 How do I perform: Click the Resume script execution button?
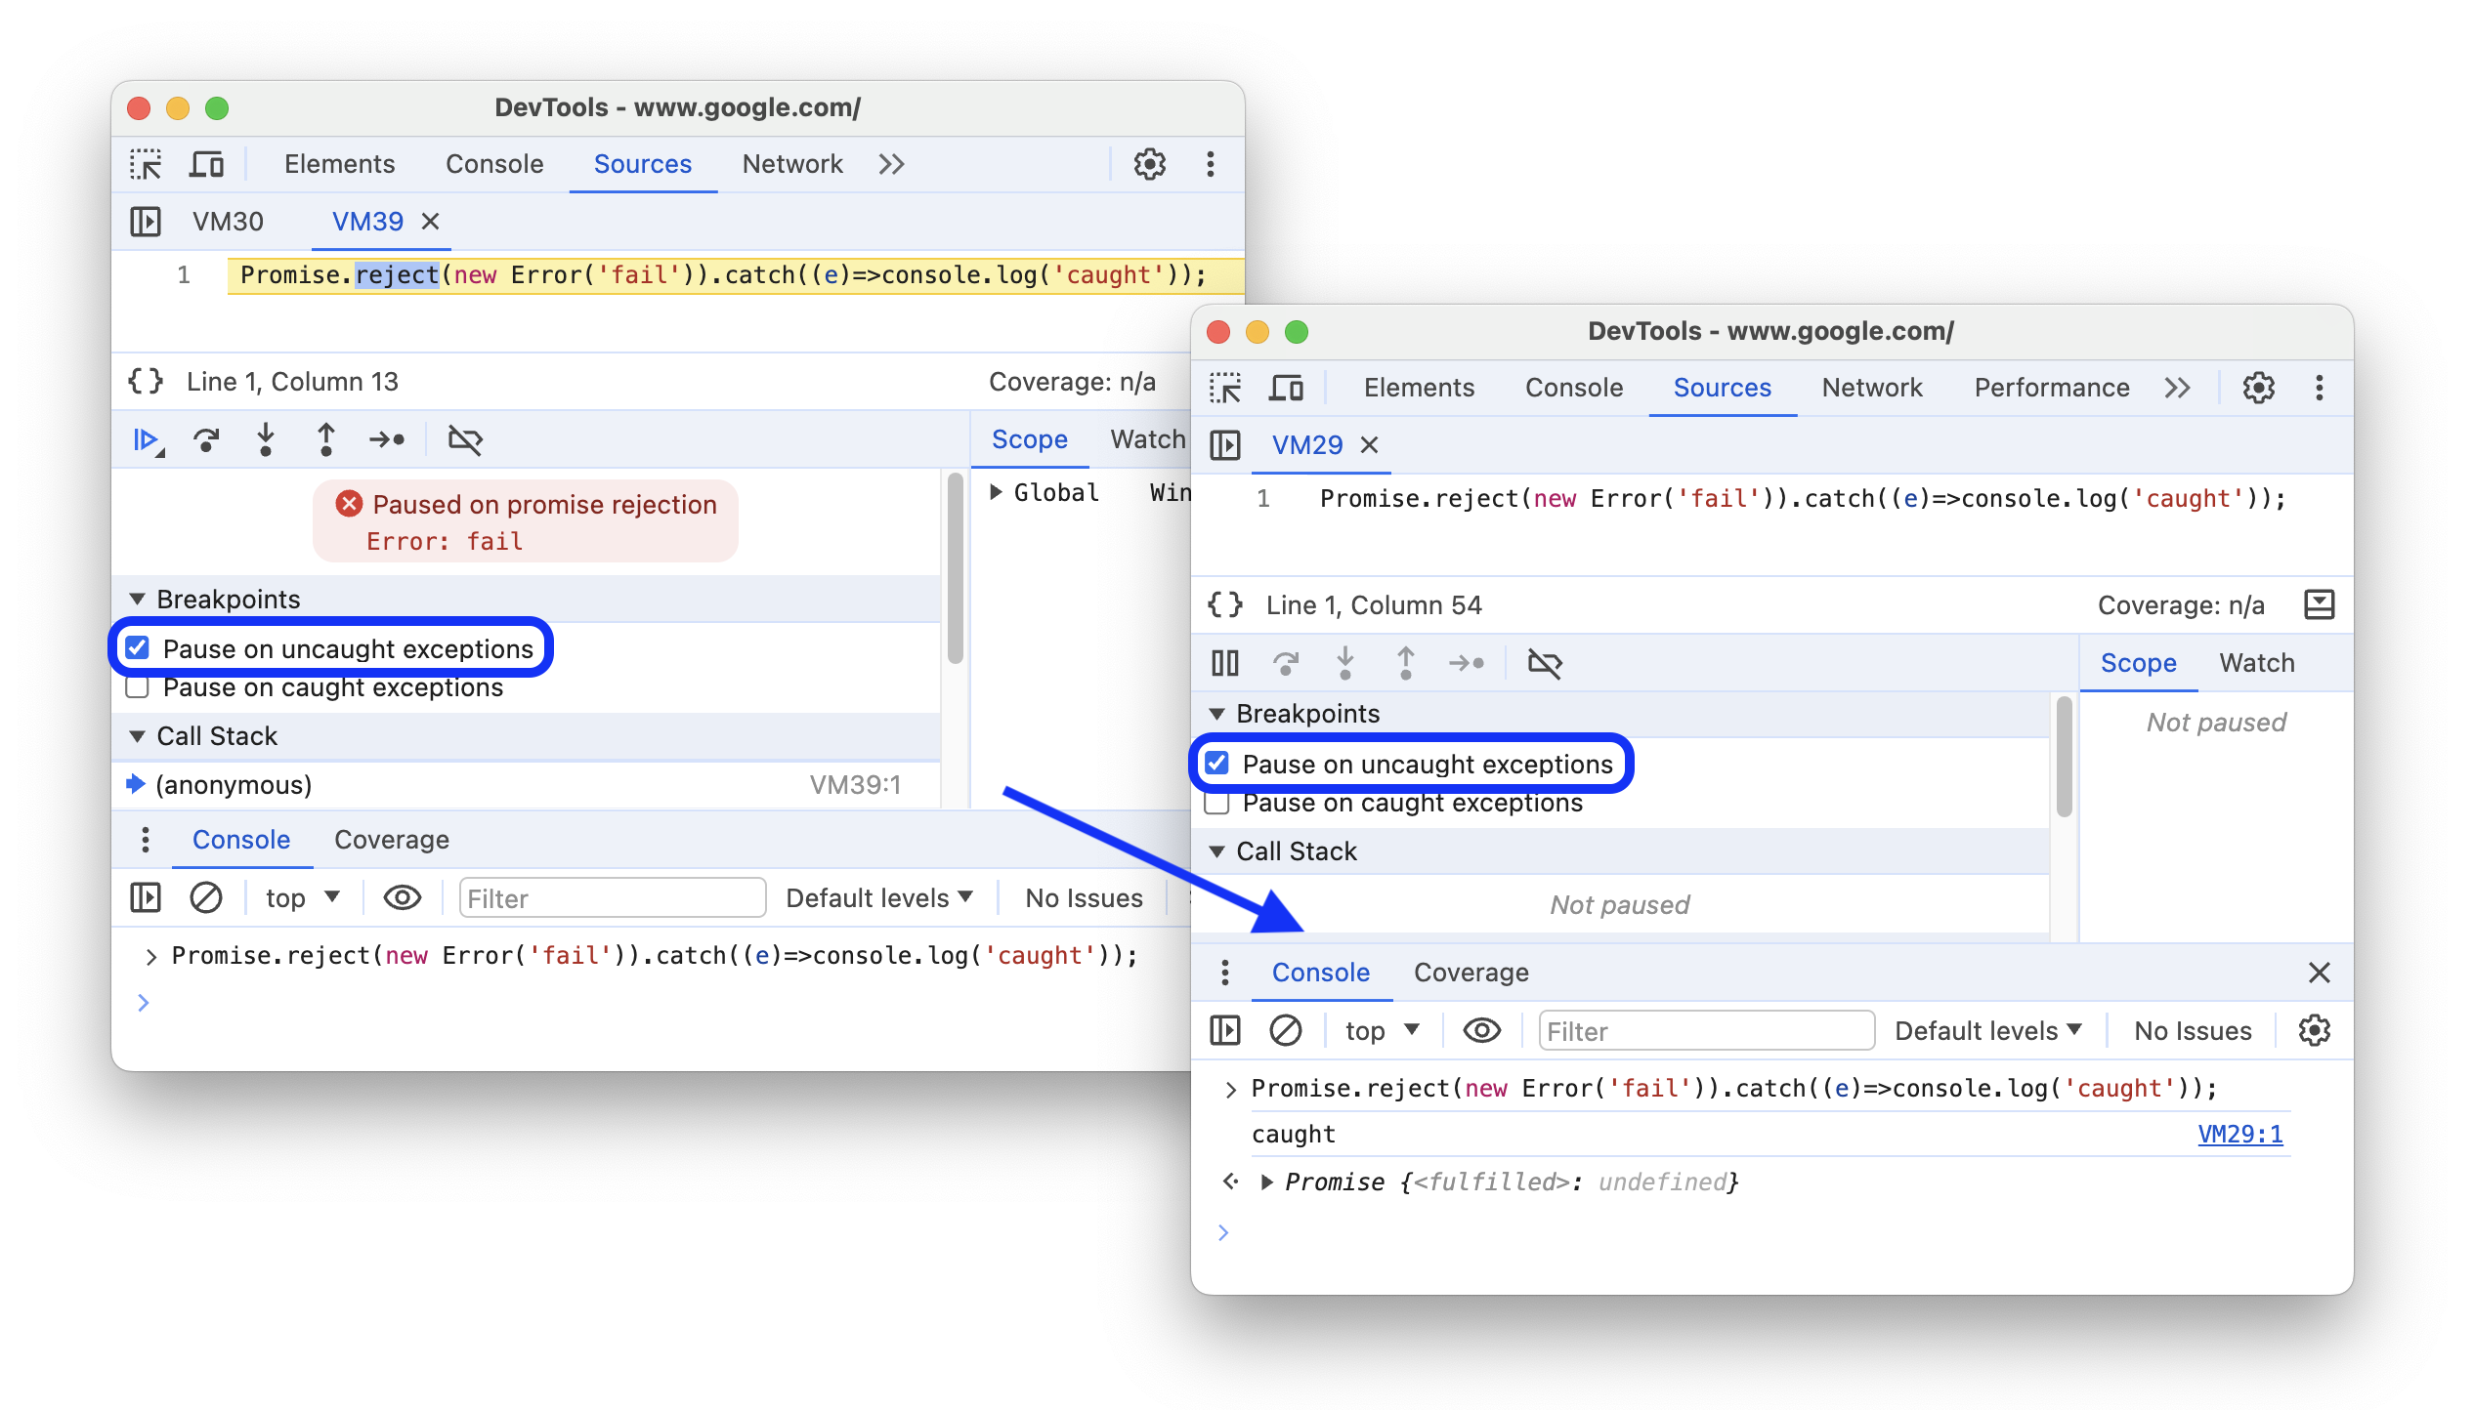(x=149, y=439)
